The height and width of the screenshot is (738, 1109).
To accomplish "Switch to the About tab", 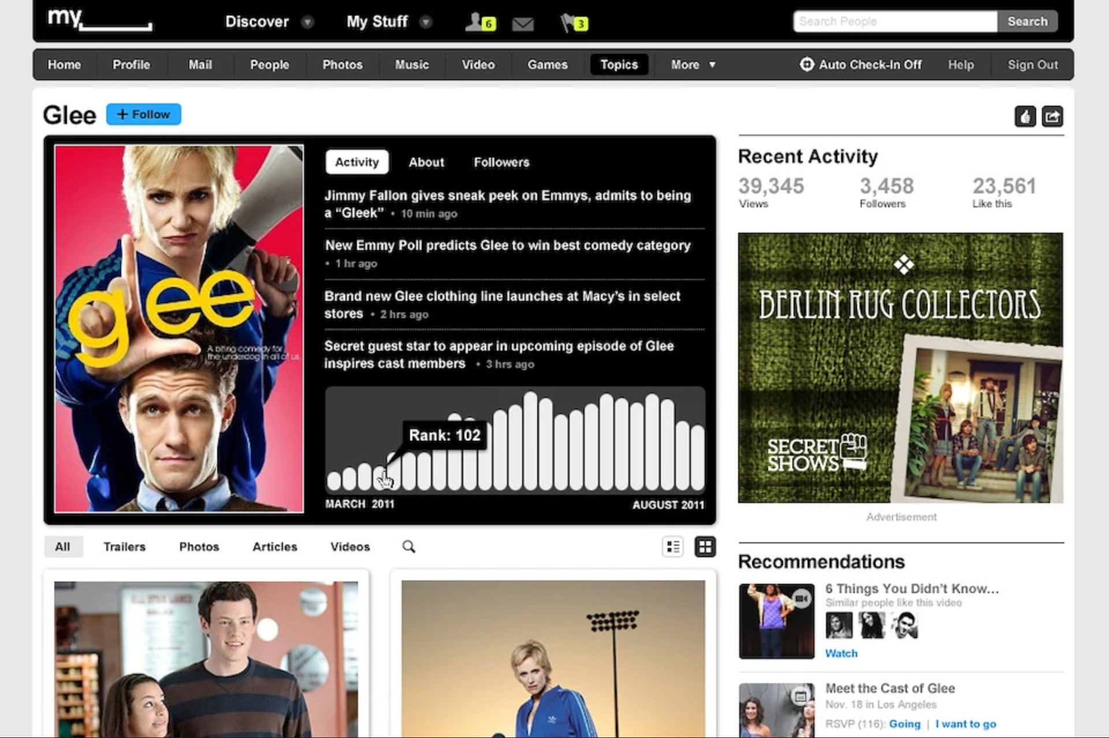I will point(426,162).
